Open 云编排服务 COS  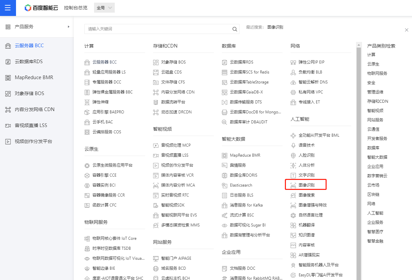point(107,132)
